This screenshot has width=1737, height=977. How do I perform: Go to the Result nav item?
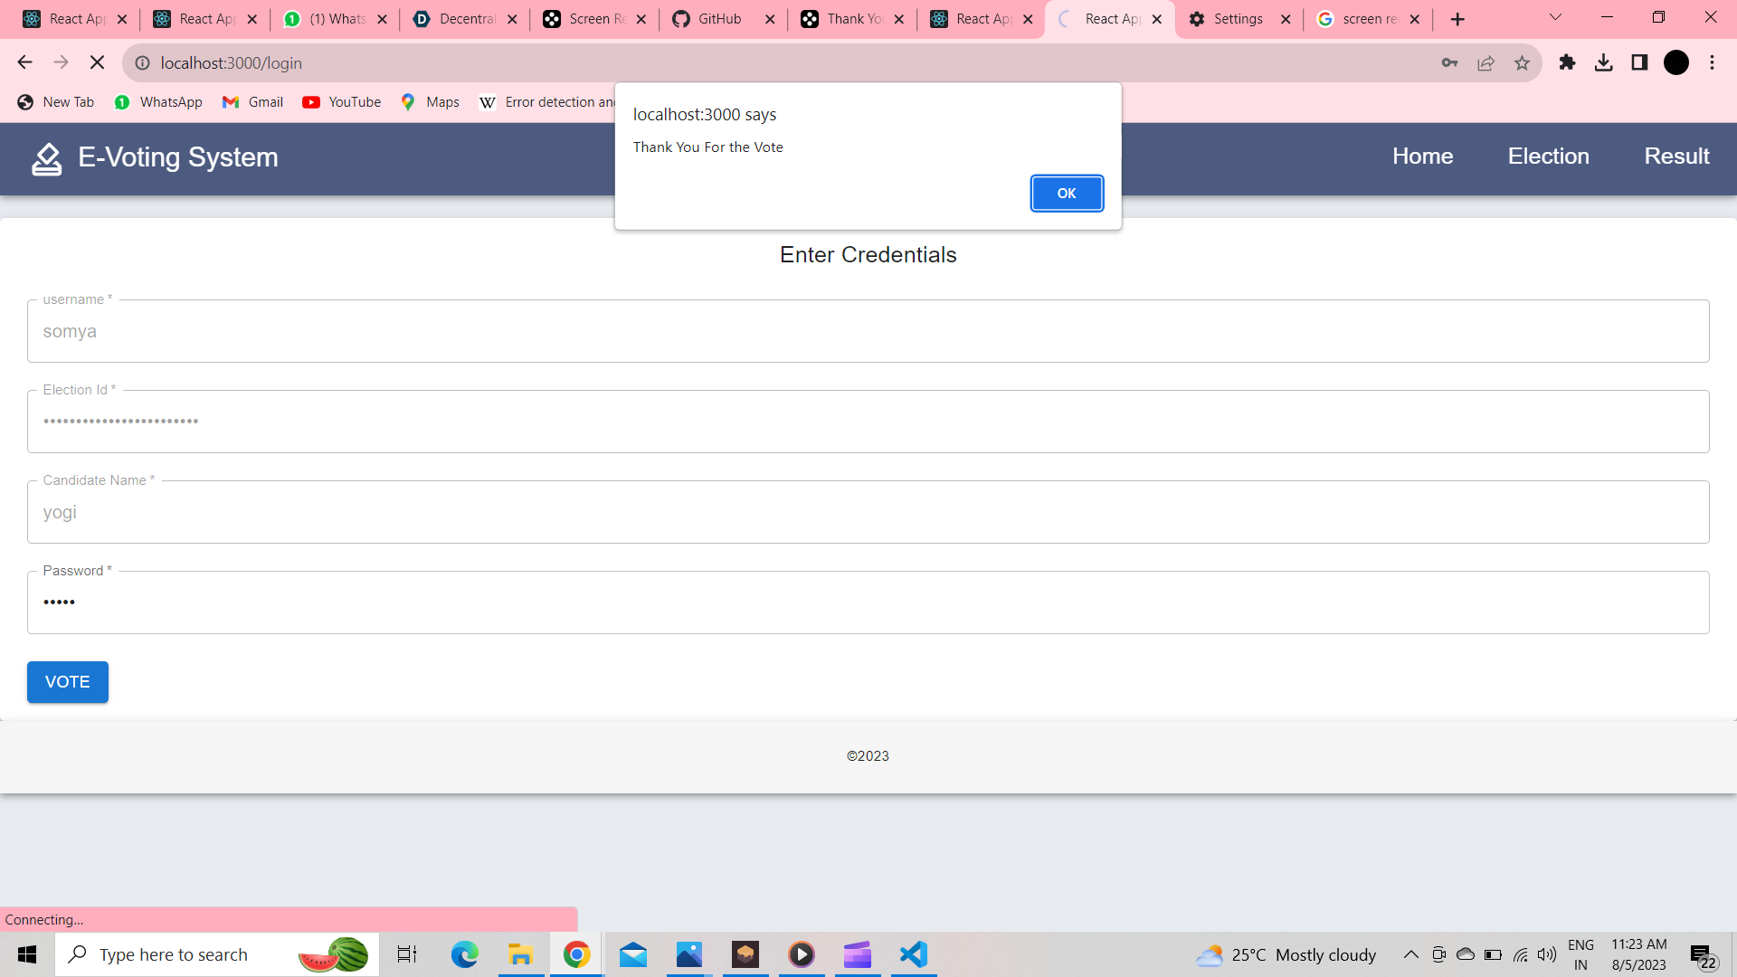(1676, 157)
